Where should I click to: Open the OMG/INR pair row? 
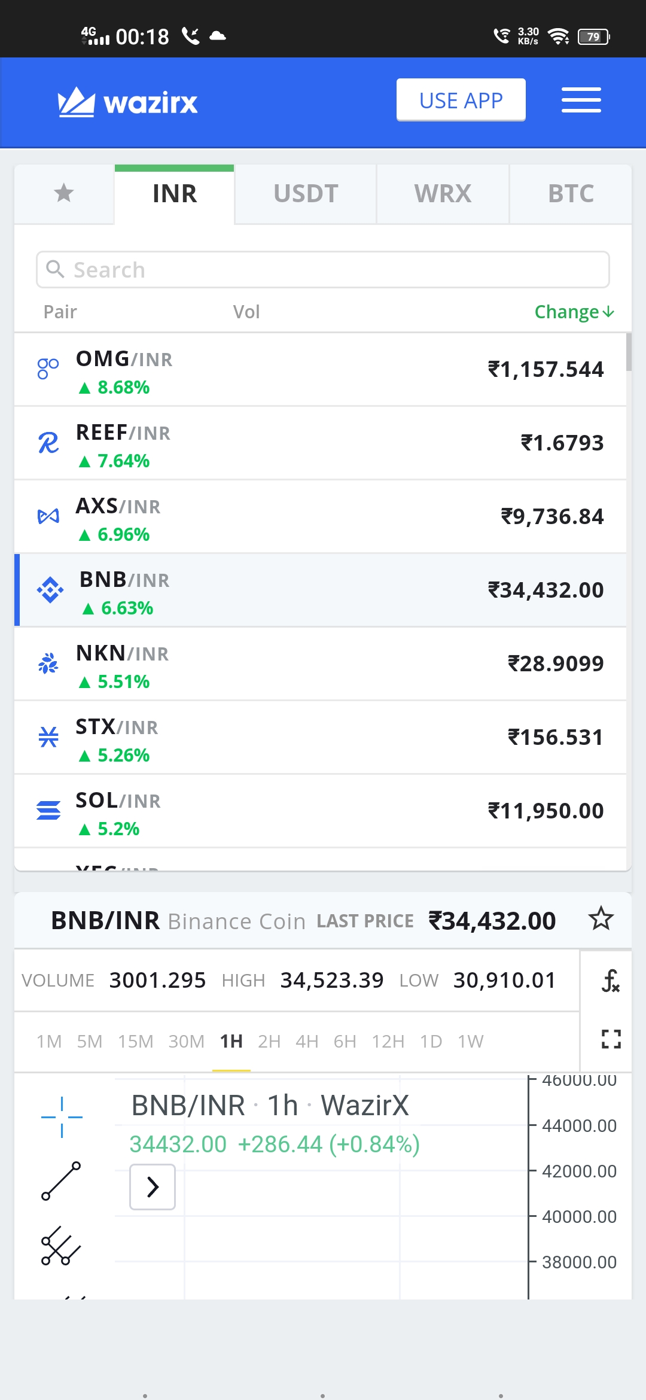pyautogui.click(x=320, y=370)
